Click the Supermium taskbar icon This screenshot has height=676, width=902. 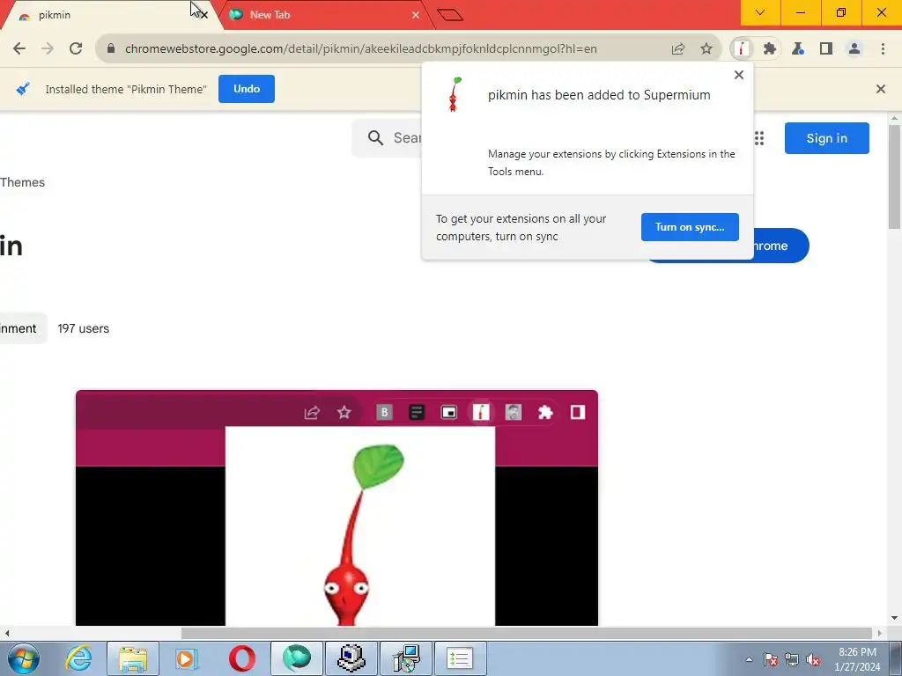pyautogui.click(x=297, y=658)
